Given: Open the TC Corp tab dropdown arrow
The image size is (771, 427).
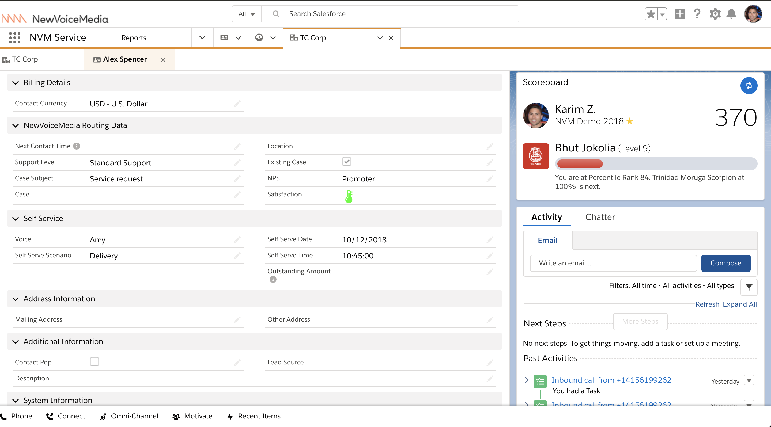Looking at the screenshot, I should tap(380, 38).
